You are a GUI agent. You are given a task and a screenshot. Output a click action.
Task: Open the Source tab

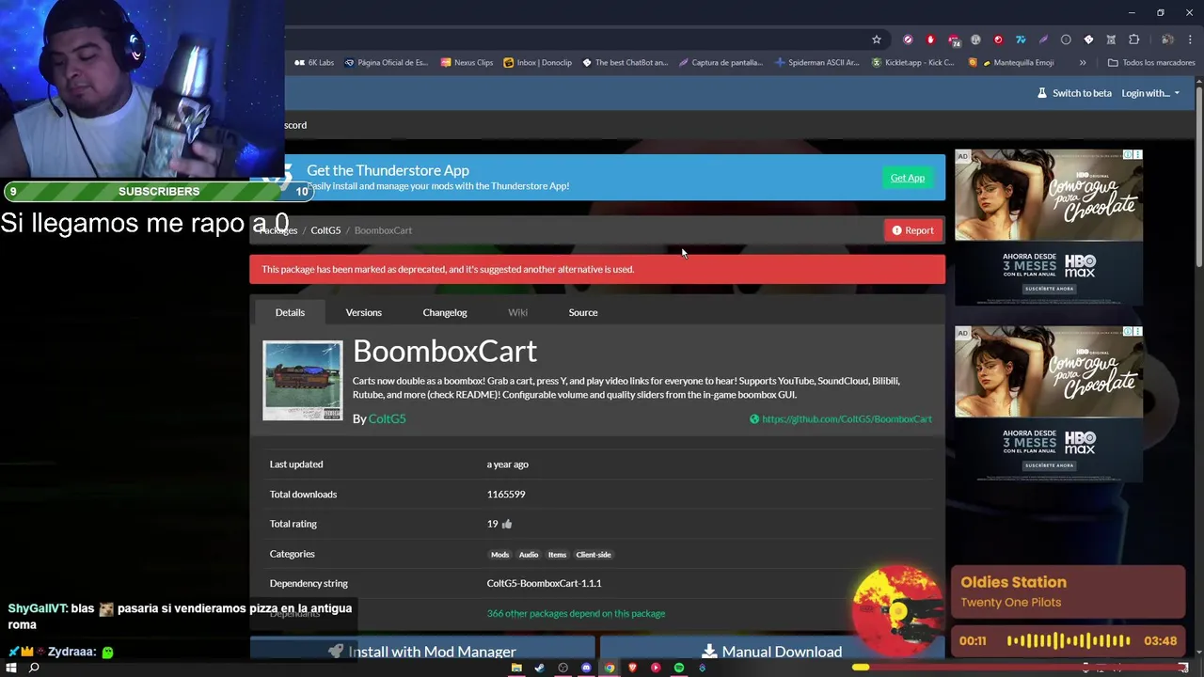click(583, 312)
